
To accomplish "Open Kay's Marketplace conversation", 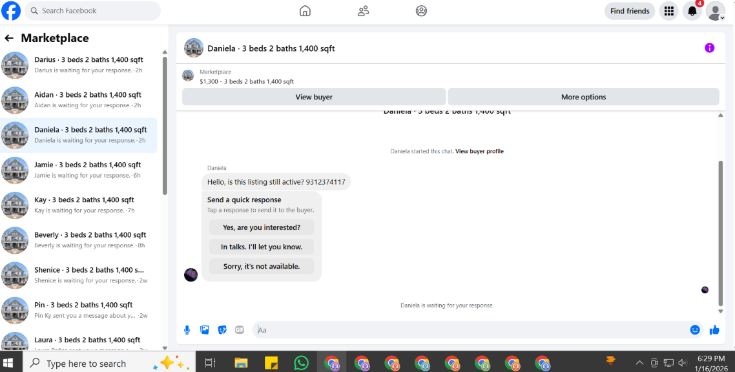I will (79, 205).
